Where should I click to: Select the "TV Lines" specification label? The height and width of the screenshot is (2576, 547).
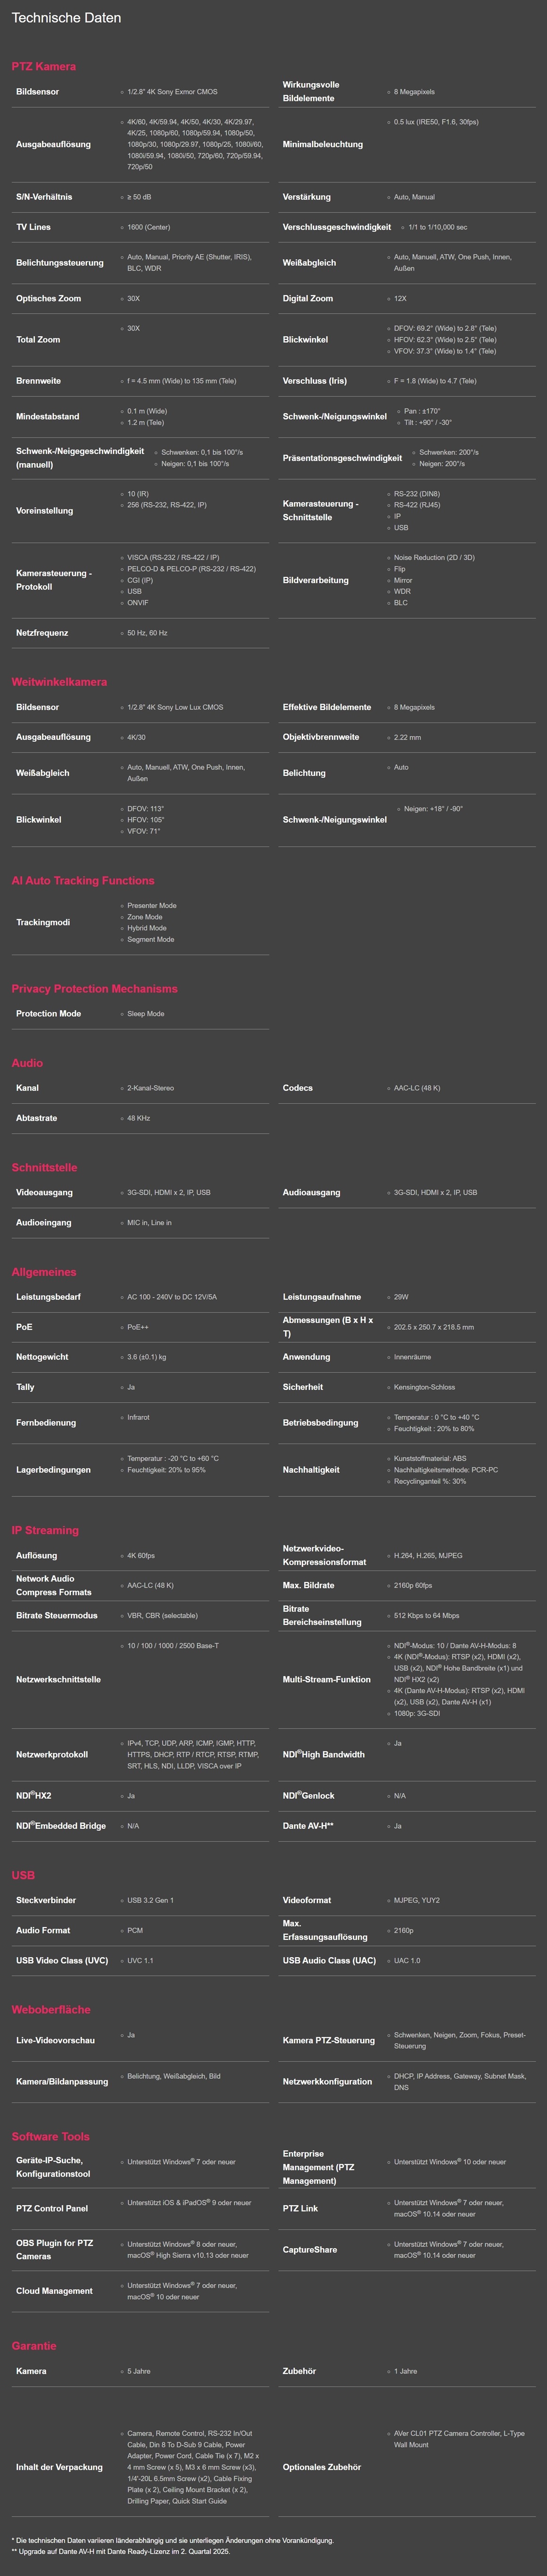pyautogui.click(x=33, y=227)
